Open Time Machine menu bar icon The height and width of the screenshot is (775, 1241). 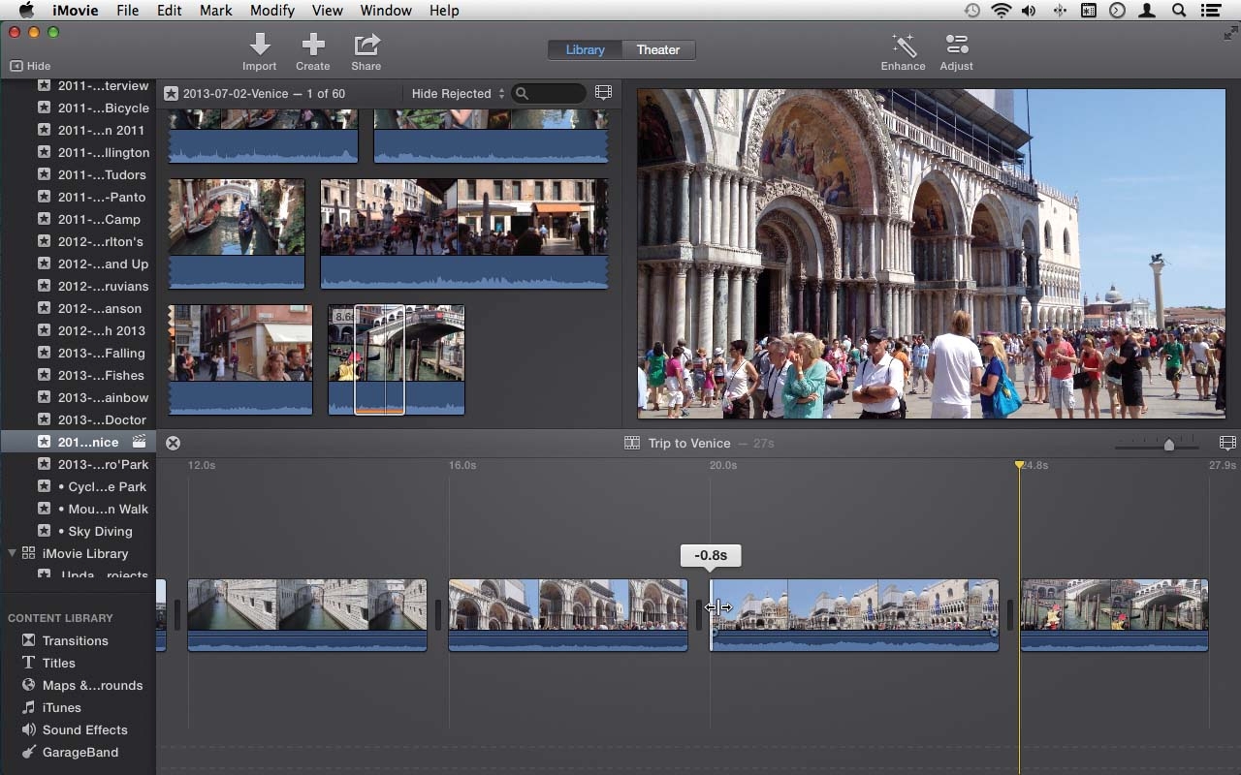point(971,11)
